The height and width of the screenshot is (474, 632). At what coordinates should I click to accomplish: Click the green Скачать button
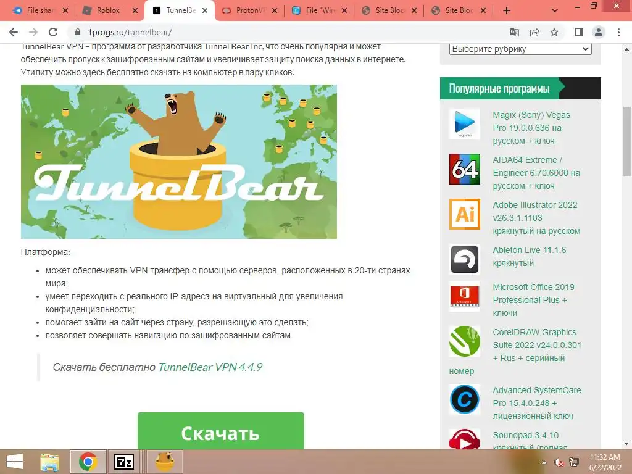[x=220, y=431]
